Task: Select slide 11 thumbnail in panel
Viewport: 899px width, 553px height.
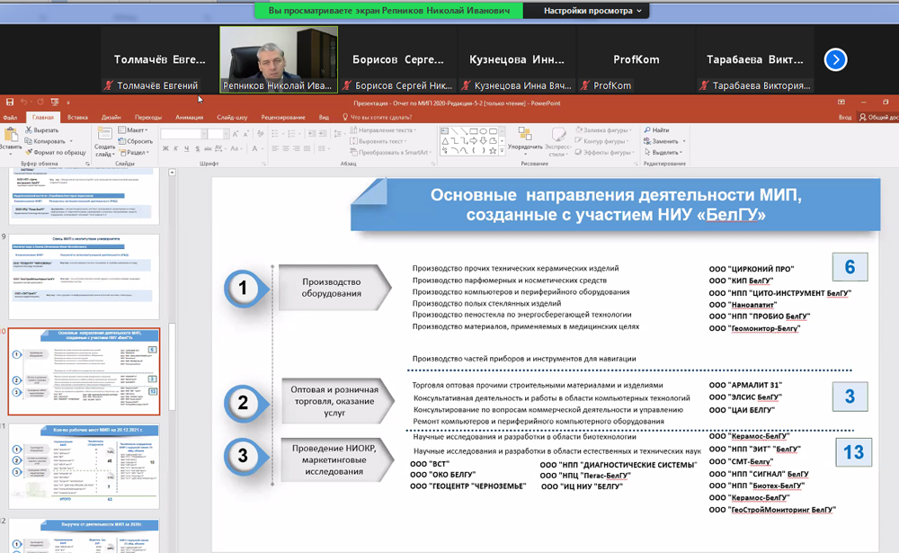Action: [x=84, y=466]
